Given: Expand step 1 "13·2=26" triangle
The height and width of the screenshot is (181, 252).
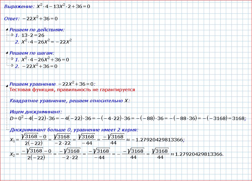Looking at the screenshot, I should click(12, 35).
